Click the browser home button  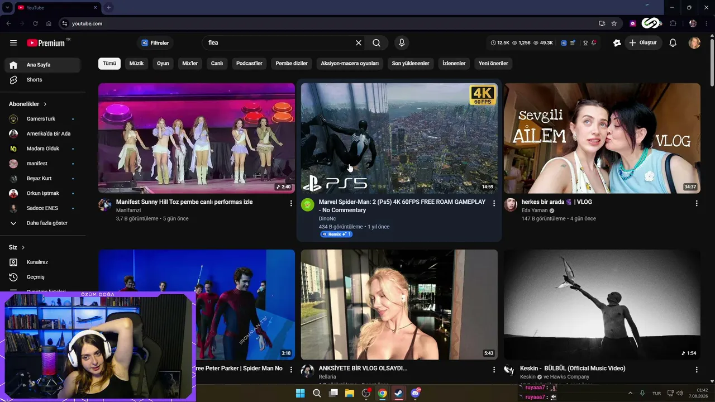coord(49,23)
